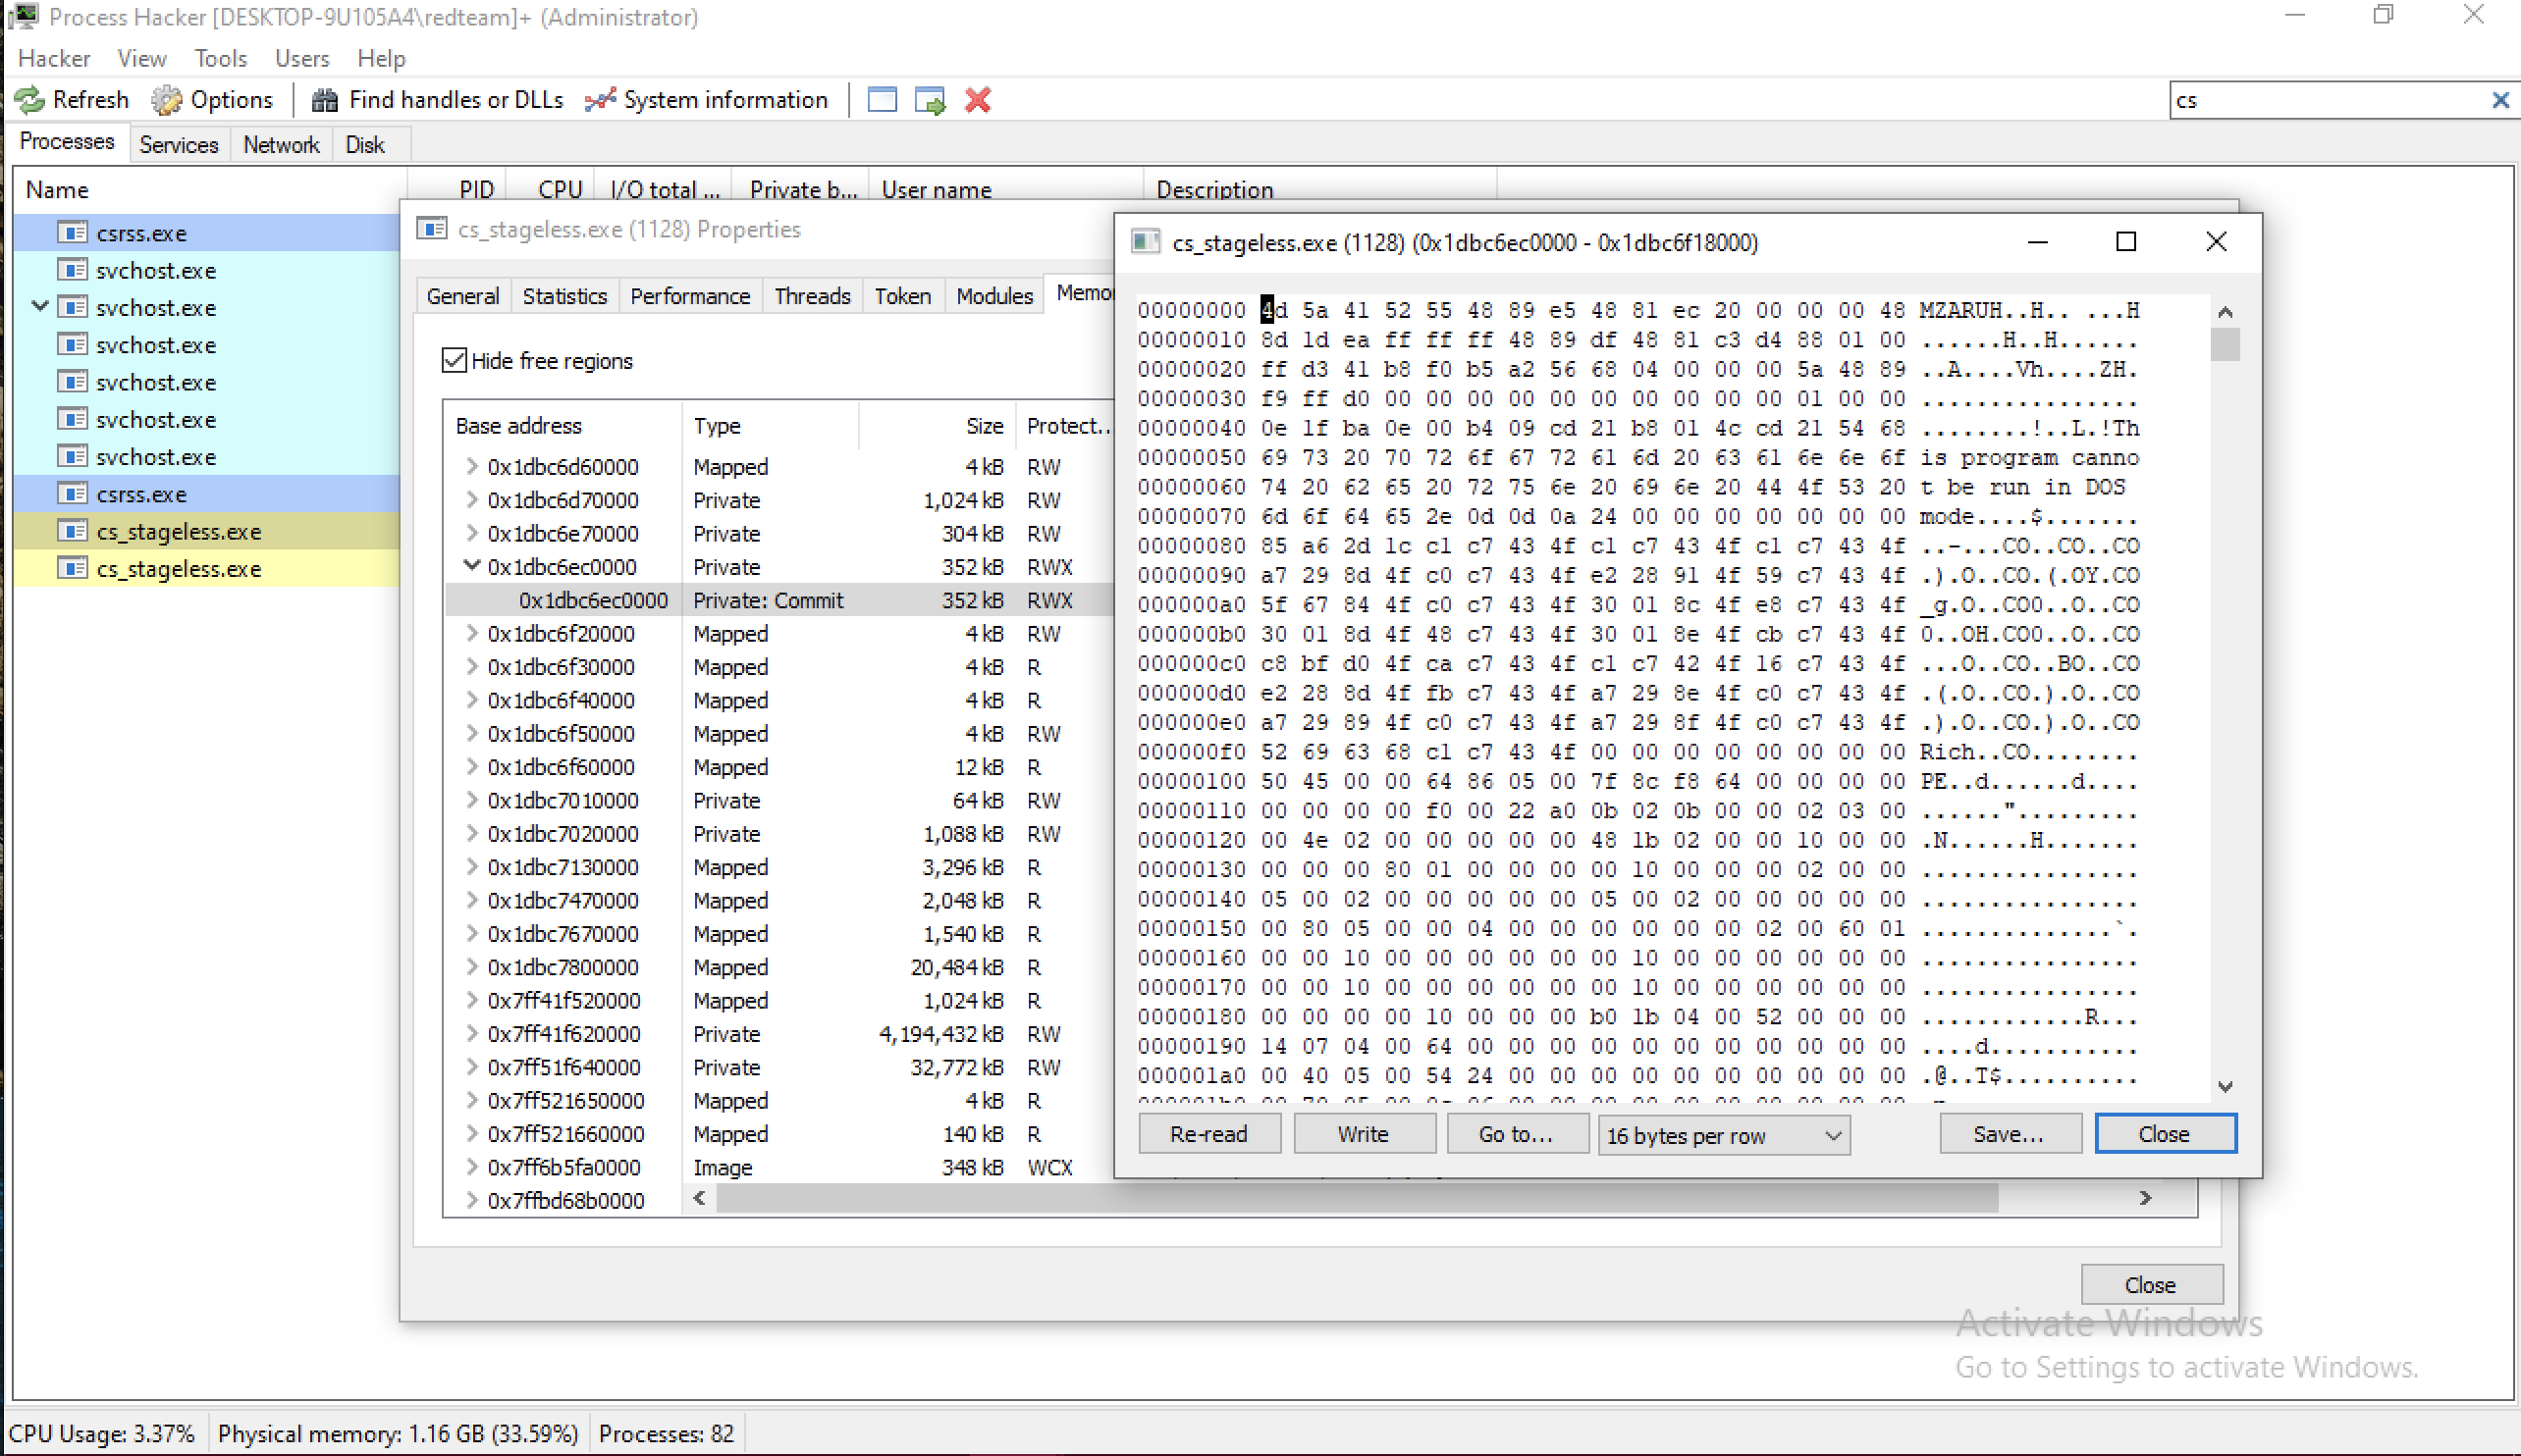This screenshot has width=2521, height=1456.
Task: Open the Hacker menu
Action: 54,58
